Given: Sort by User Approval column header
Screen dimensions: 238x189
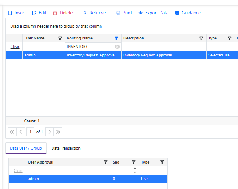Looking at the screenshot, I should pos(41,162).
